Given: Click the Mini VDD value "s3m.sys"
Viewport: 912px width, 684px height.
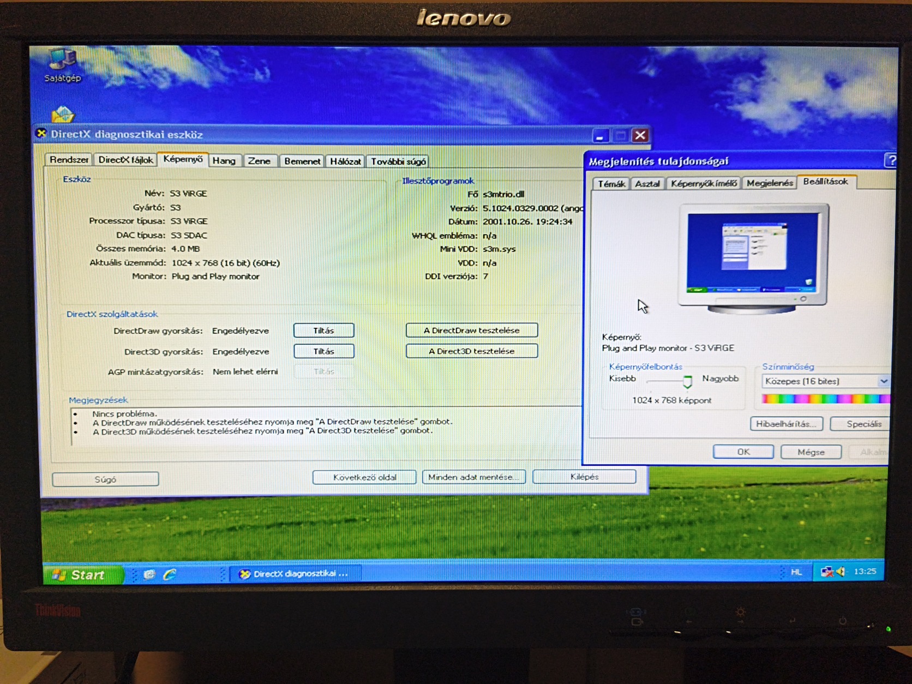Looking at the screenshot, I should click(499, 249).
